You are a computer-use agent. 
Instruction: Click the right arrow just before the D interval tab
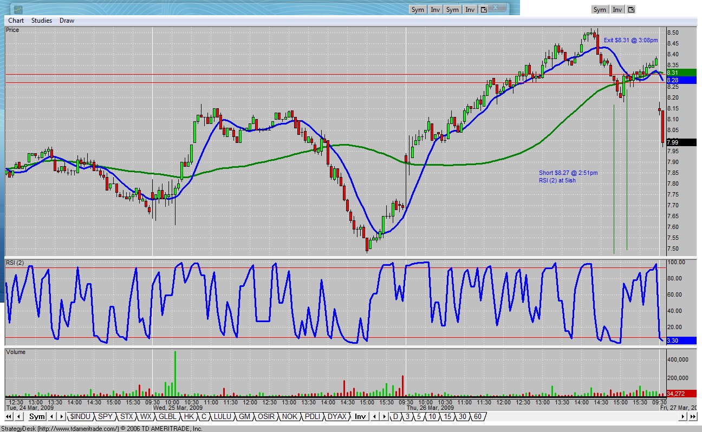[385, 416]
